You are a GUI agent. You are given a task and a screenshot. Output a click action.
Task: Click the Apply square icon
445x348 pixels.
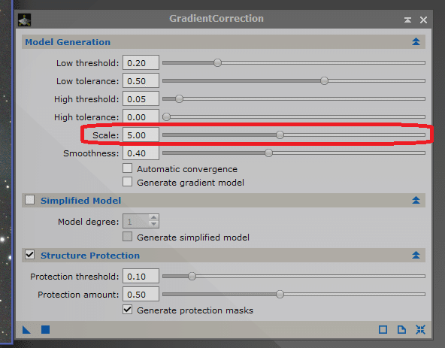click(x=45, y=330)
